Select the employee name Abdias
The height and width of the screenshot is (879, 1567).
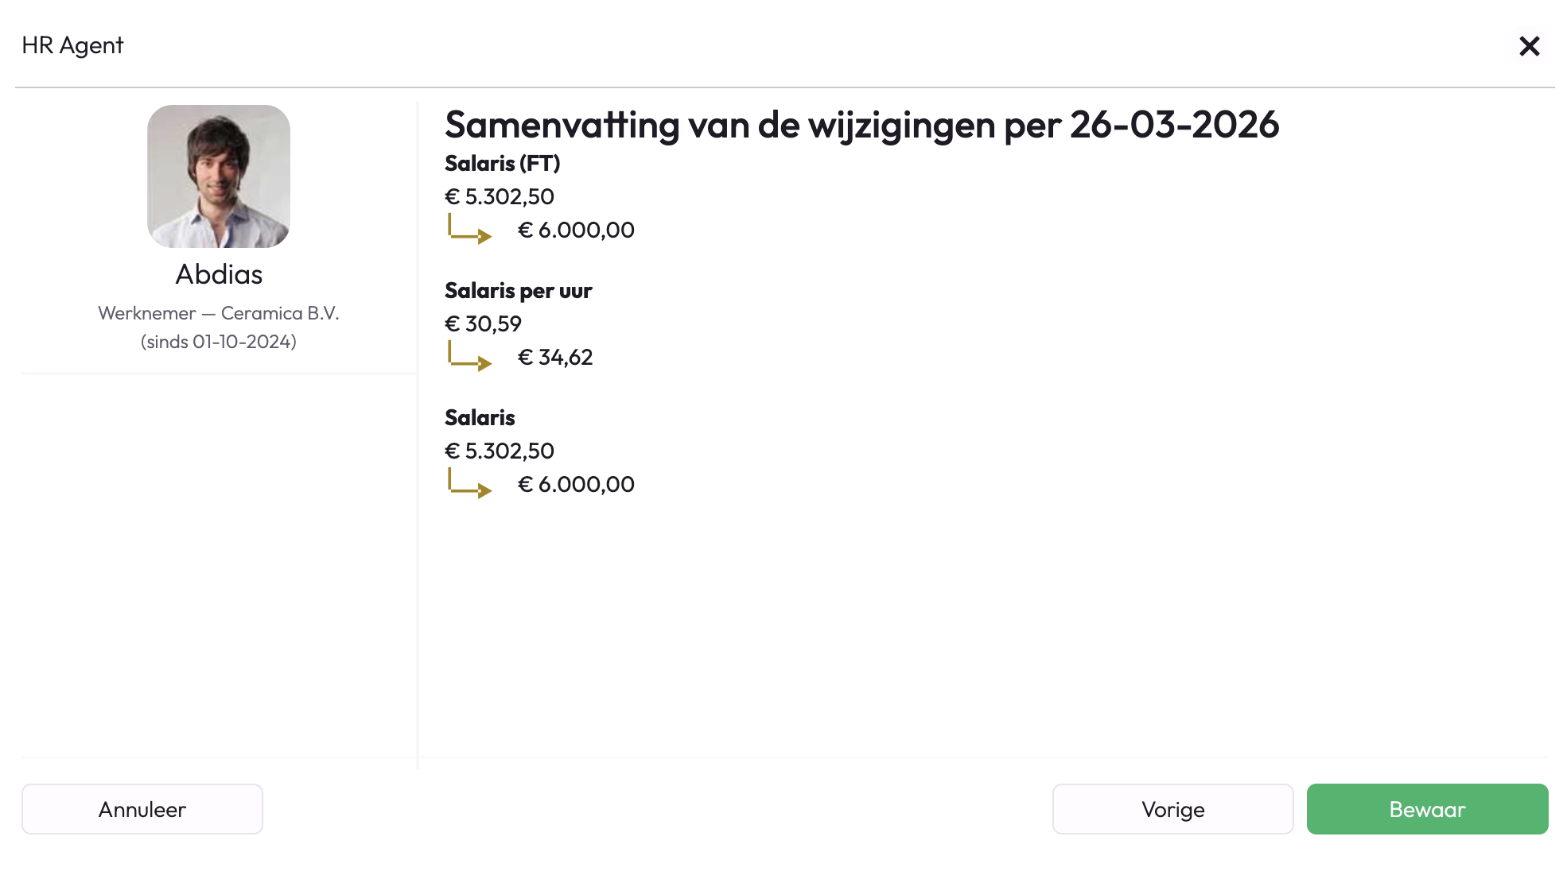click(219, 274)
